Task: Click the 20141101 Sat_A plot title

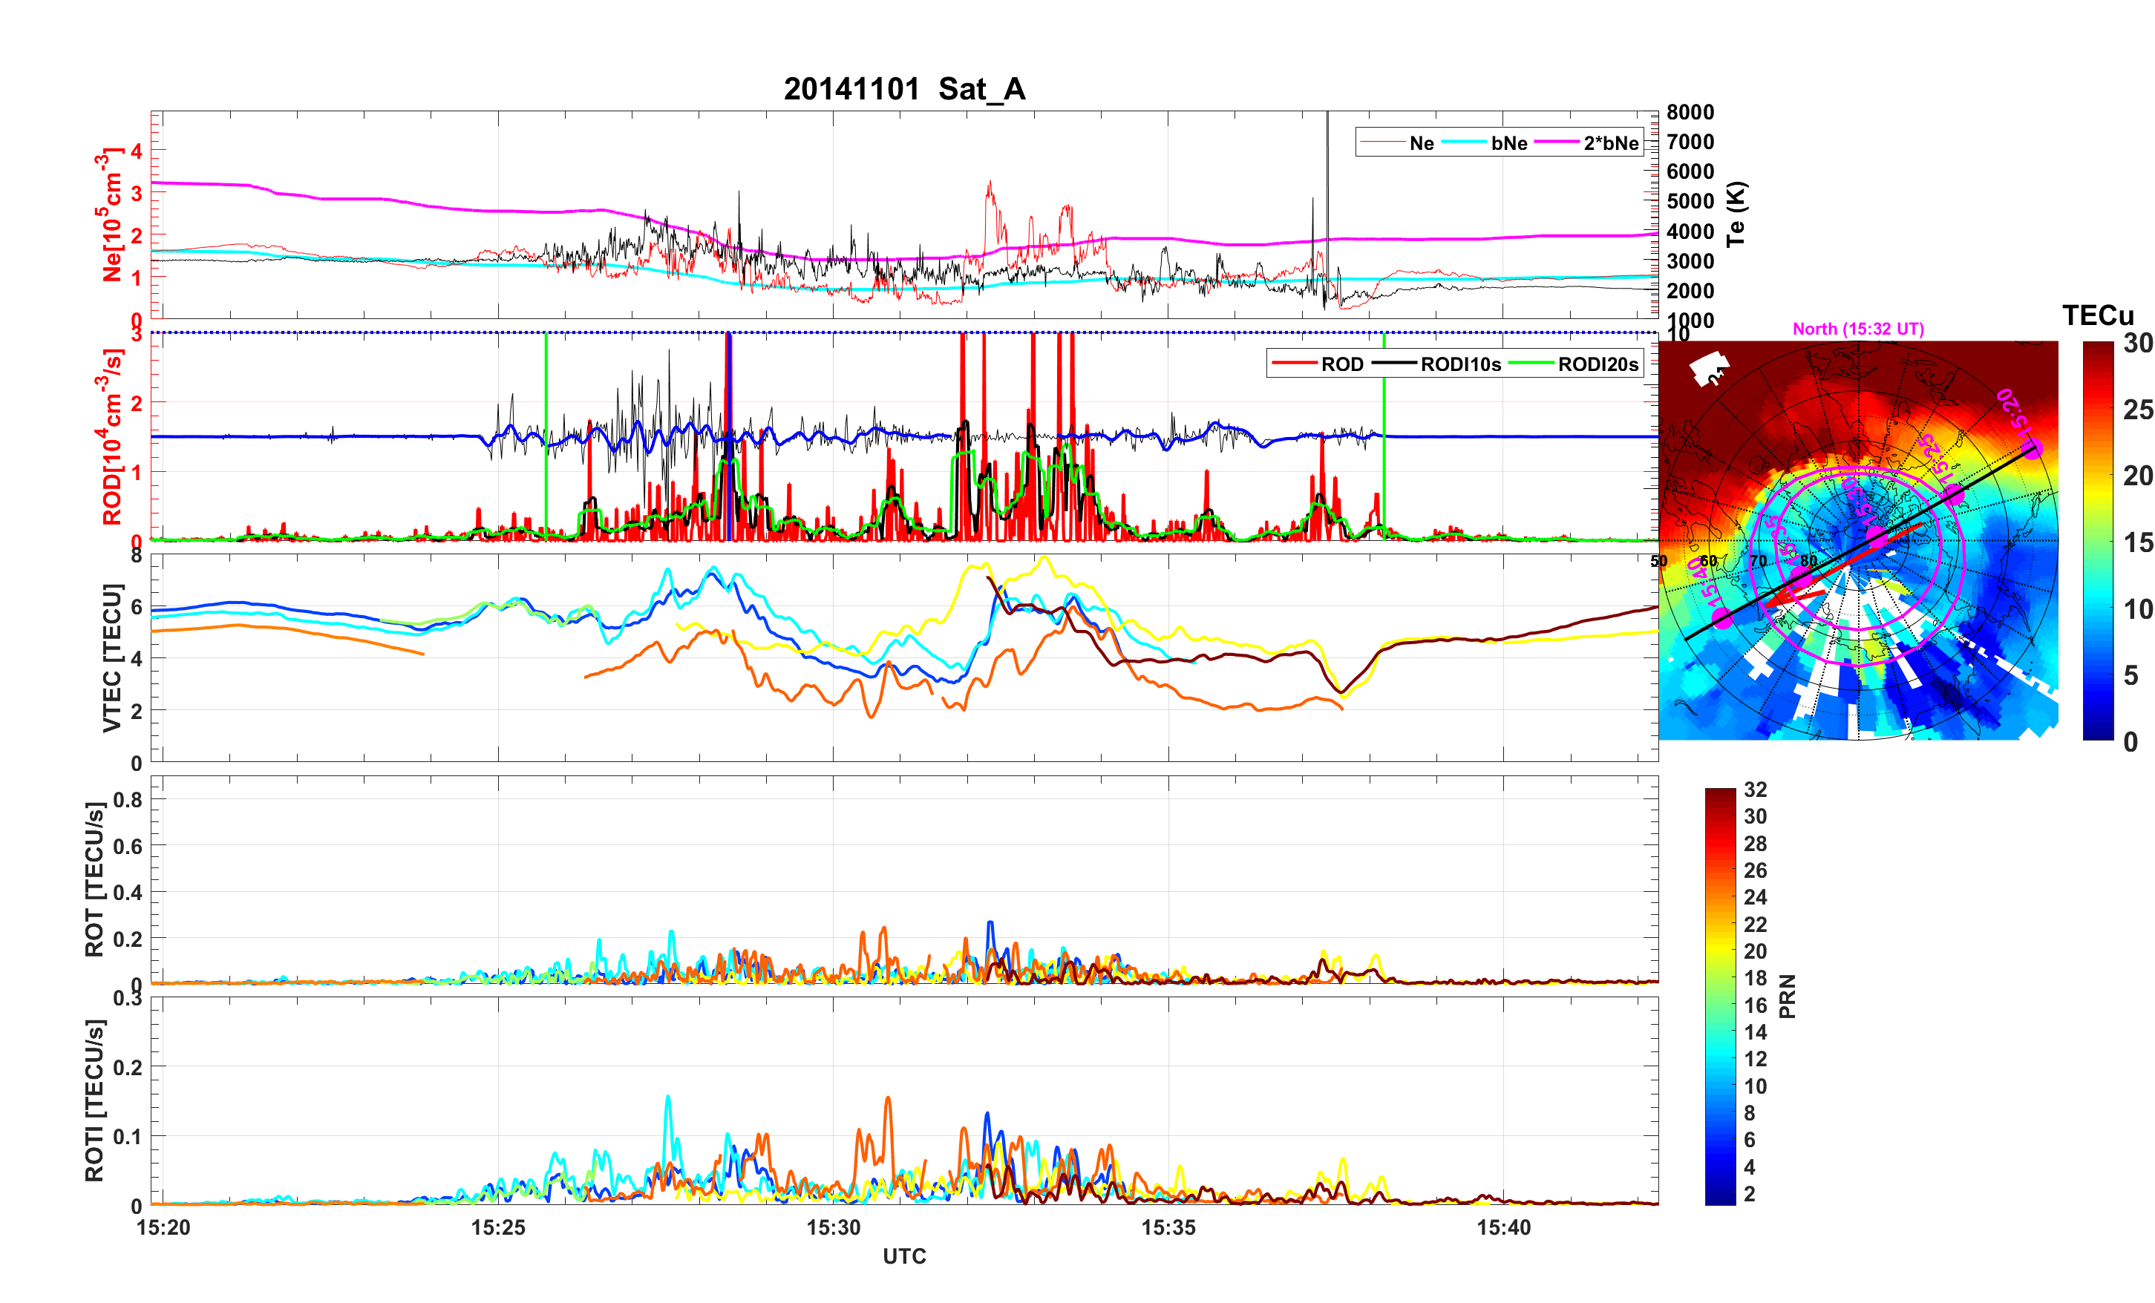Action: tap(903, 88)
